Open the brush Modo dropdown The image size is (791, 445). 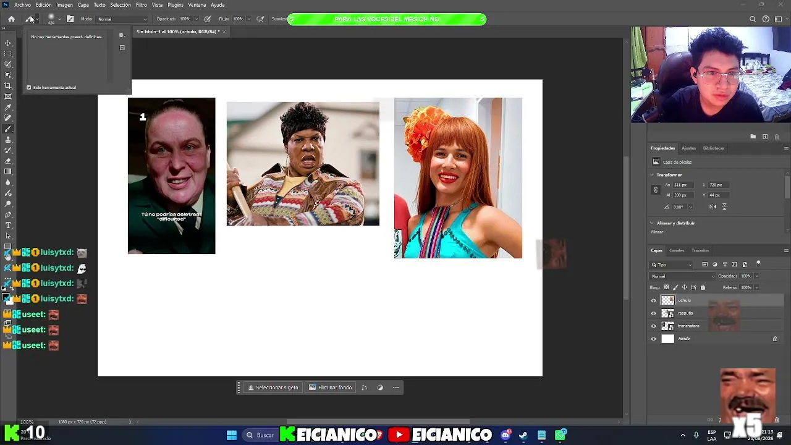click(x=122, y=19)
